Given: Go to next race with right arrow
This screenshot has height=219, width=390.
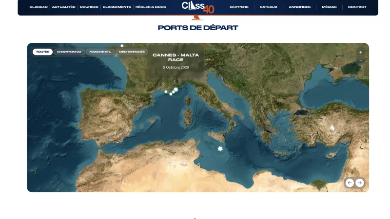Looking at the screenshot, I should click(x=359, y=183).
